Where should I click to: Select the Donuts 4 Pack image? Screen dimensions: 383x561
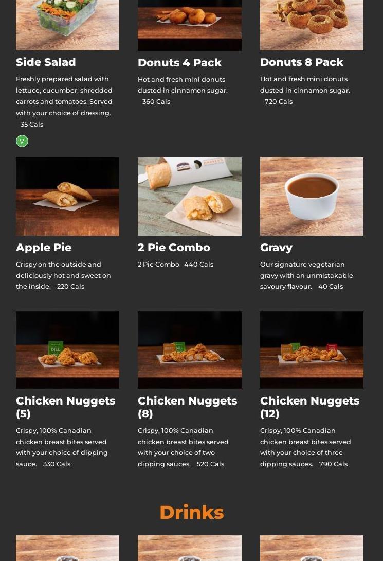click(190, 25)
